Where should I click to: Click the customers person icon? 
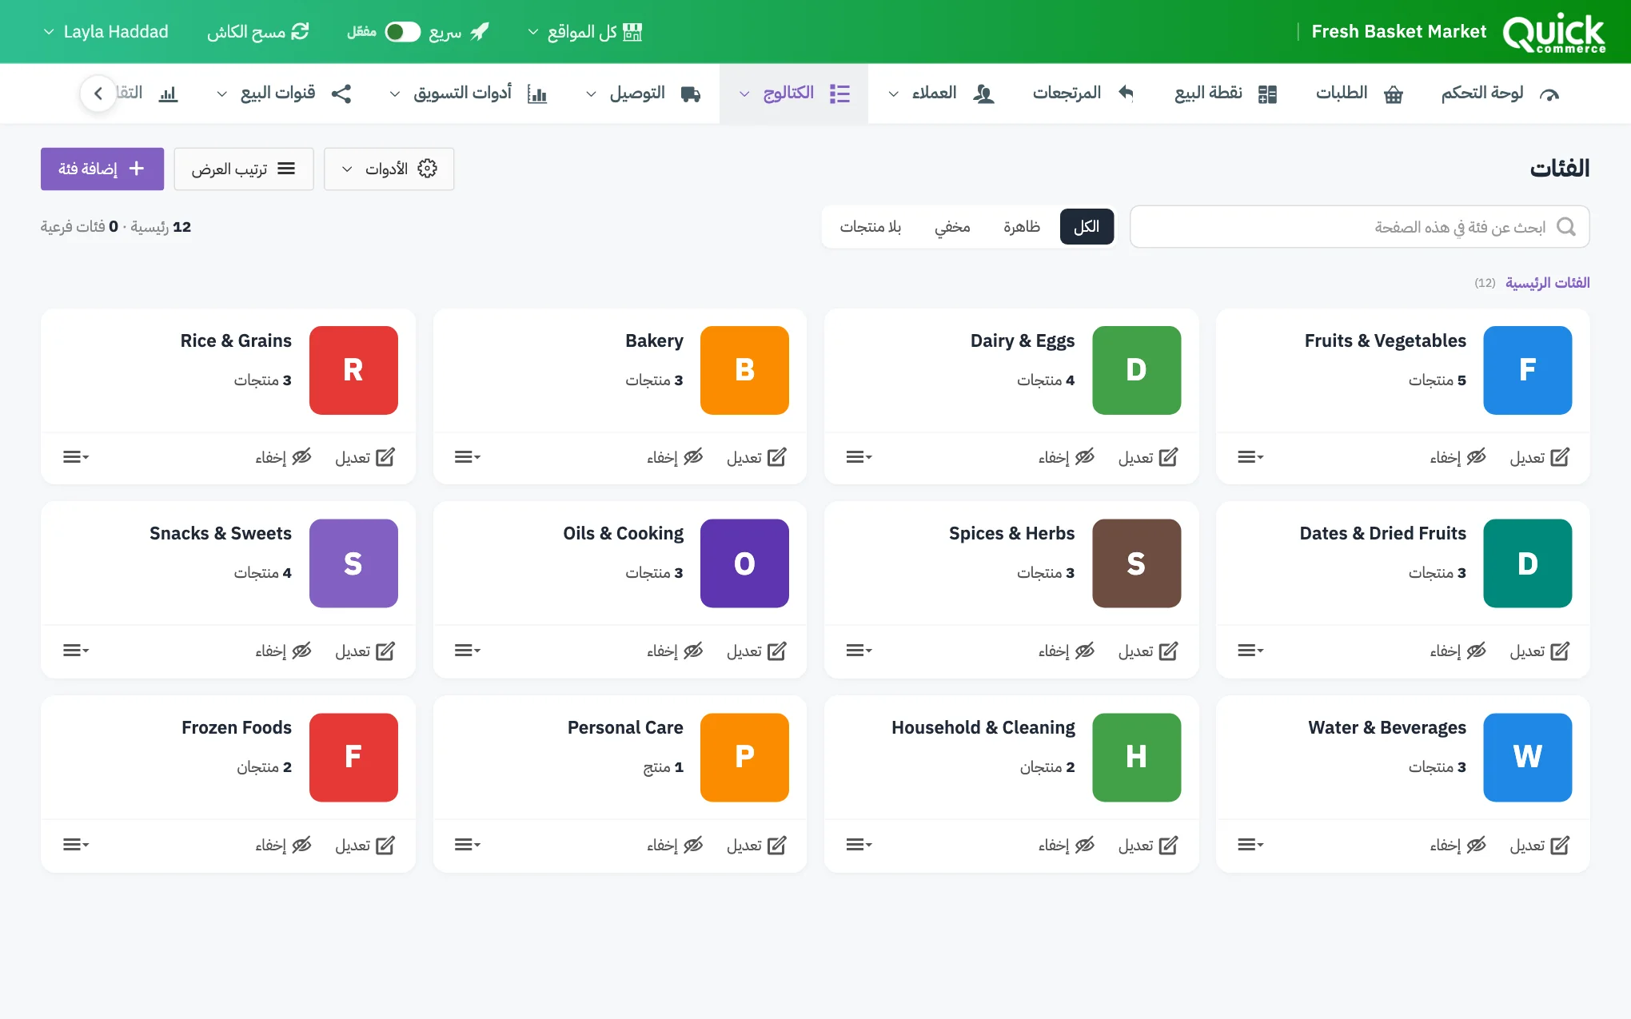[983, 94]
